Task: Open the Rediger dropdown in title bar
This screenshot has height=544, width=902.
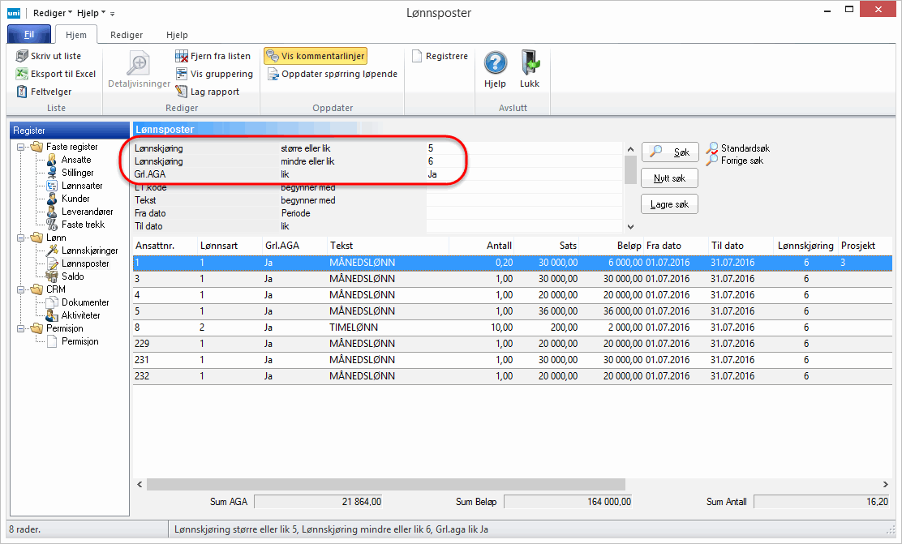Action: (x=54, y=13)
